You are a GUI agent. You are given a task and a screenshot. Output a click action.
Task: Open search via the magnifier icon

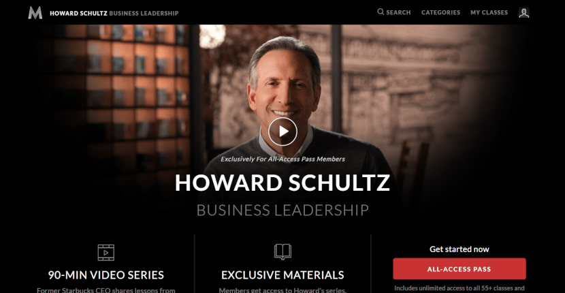(x=381, y=12)
